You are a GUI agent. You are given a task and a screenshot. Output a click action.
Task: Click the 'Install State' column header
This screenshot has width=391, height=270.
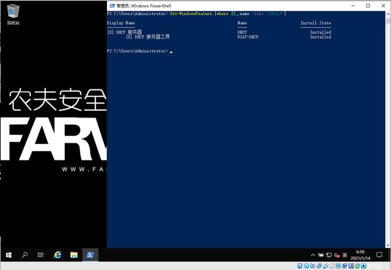(316, 23)
